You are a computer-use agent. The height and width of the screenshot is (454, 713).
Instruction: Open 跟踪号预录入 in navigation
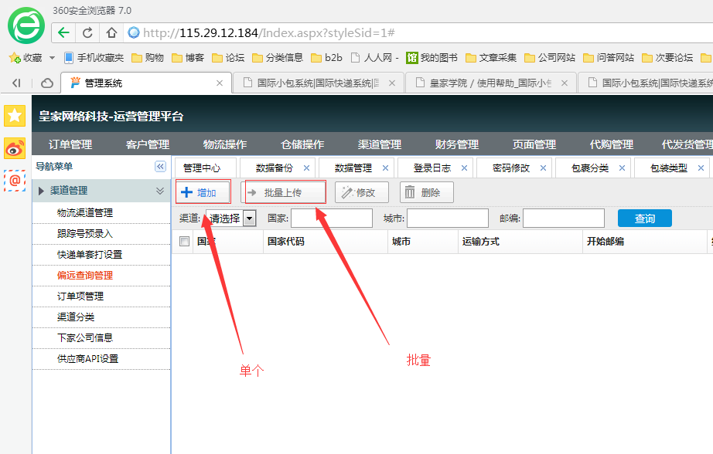(85, 233)
